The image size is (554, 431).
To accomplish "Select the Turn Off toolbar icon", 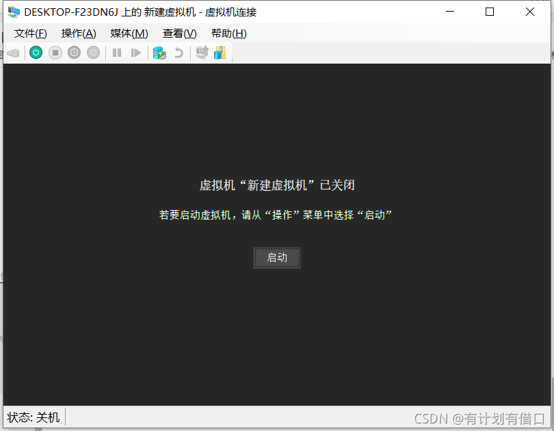I will coord(55,53).
